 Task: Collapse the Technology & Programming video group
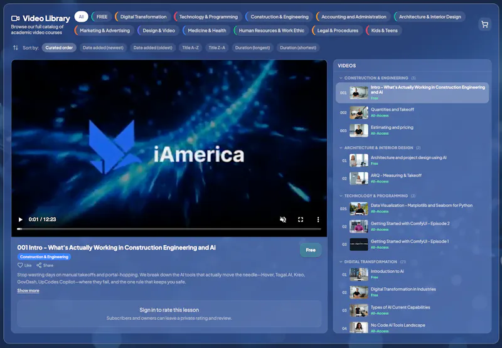point(341,196)
